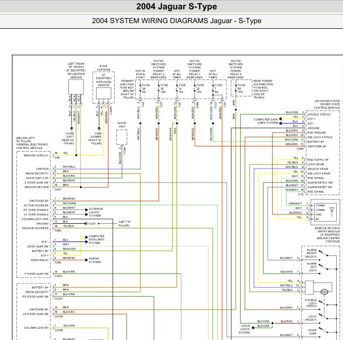Click the COLUMN LOCK GND pin label
The height and width of the screenshot is (340, 343).
coord(35,219)
